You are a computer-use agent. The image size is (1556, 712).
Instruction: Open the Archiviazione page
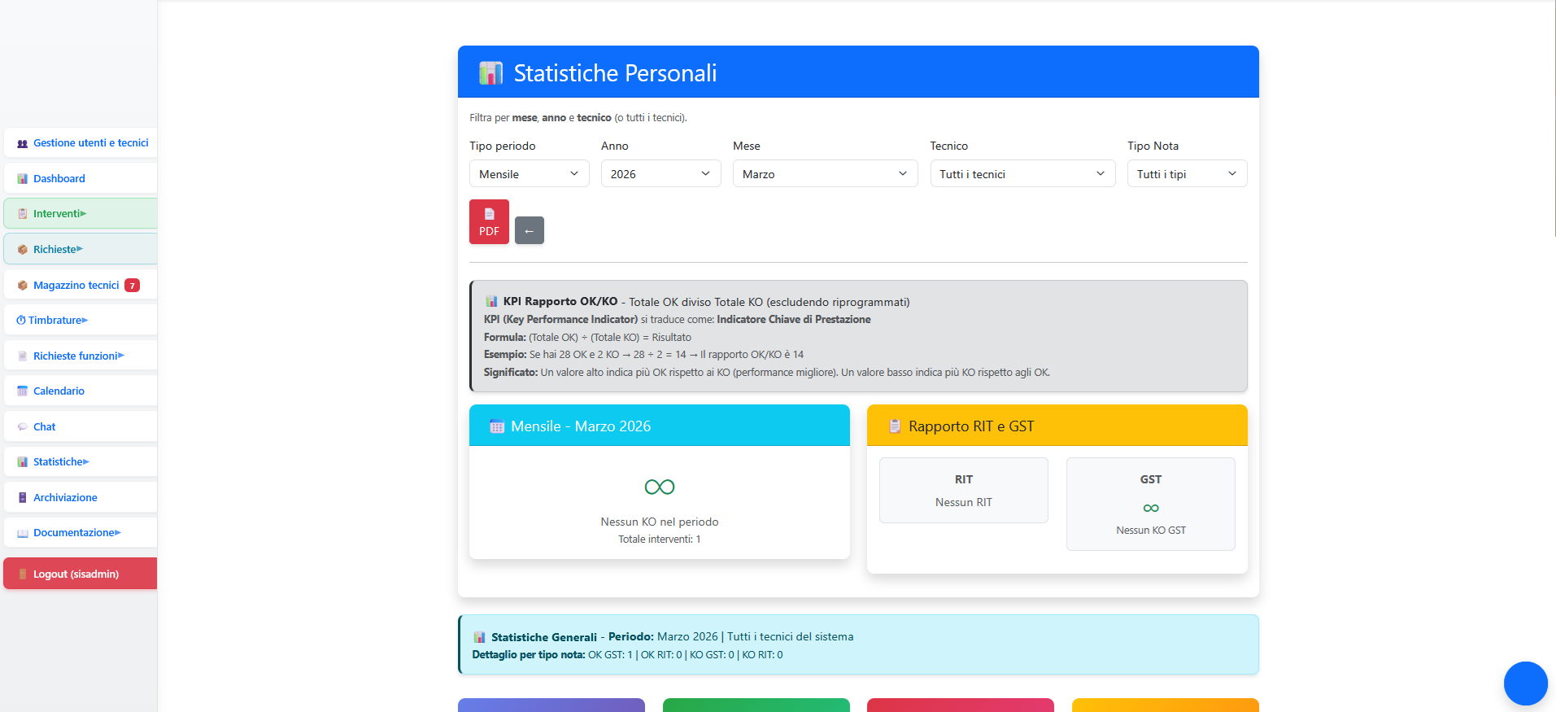(x=81, y=497)
